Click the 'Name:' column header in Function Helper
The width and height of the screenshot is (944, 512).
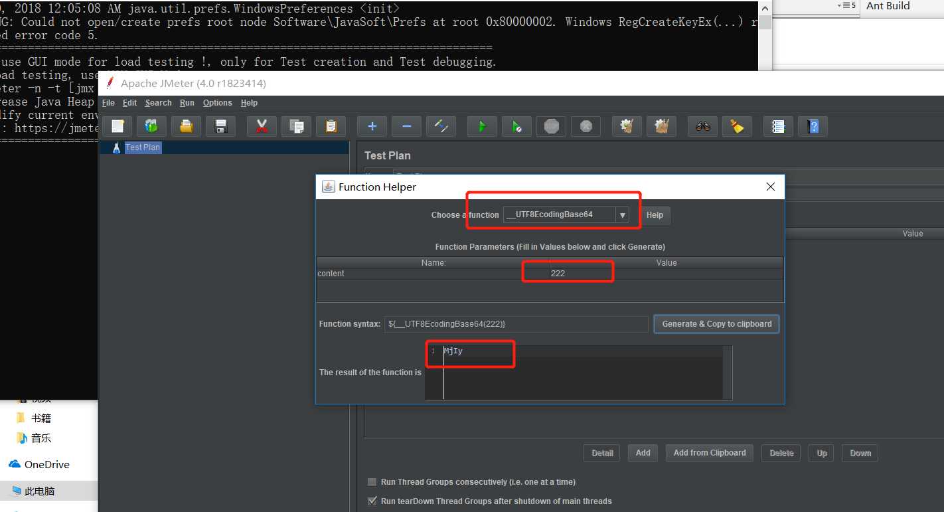[x=433, y=263]
